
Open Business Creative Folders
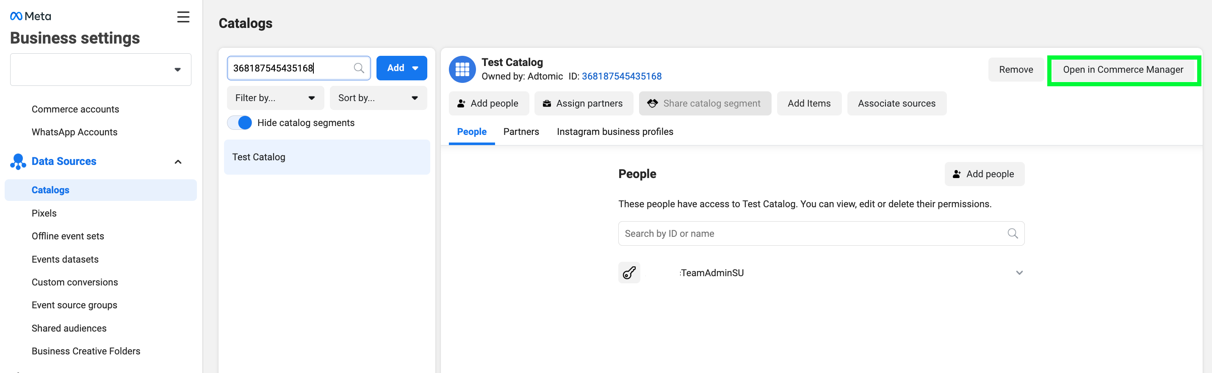86,351
